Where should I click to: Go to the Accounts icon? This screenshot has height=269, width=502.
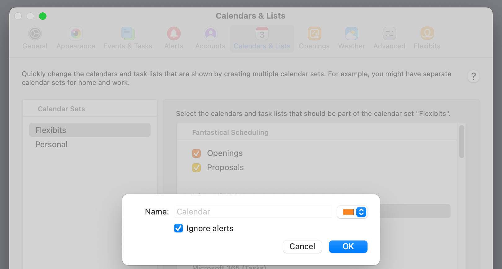click(x=210, y=34)
